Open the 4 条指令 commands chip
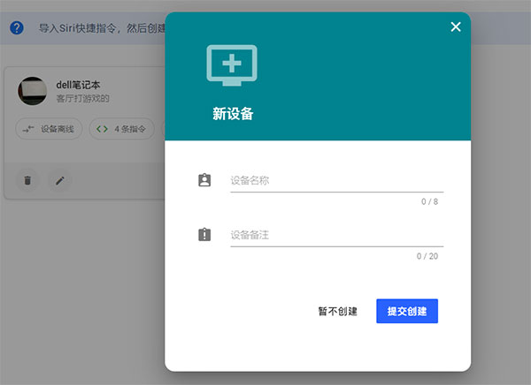531x385 pixels. (121, 129)
